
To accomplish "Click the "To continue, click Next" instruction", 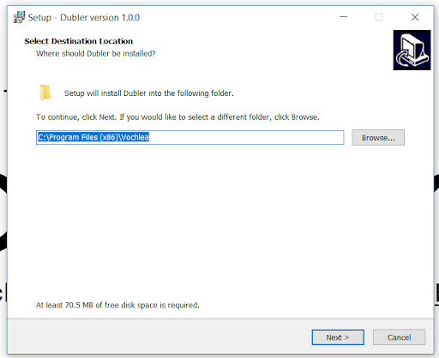I will click(x=177, y=117).
